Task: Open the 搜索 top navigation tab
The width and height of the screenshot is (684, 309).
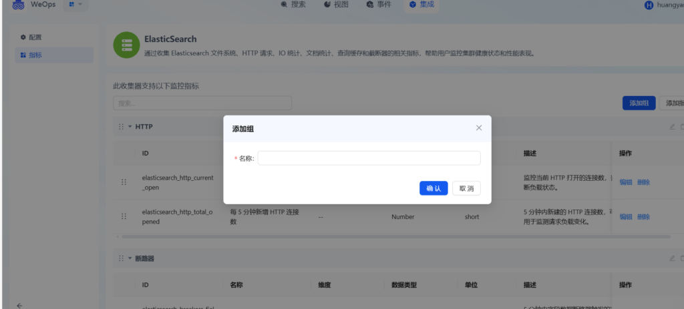Action: [293, 5]
